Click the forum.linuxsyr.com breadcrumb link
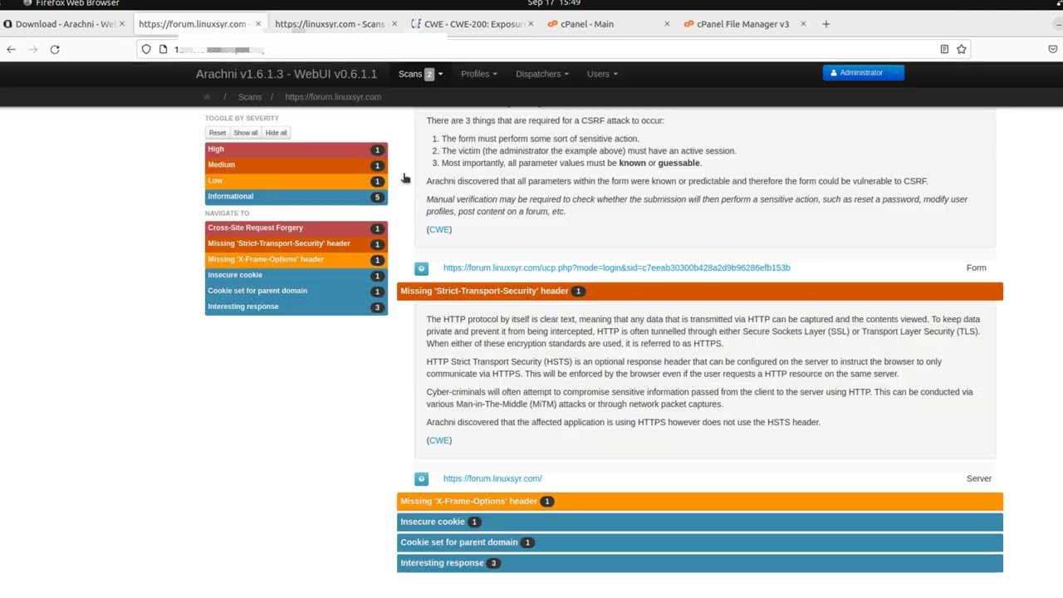The image size is (1063, 598). coord(333,97)
